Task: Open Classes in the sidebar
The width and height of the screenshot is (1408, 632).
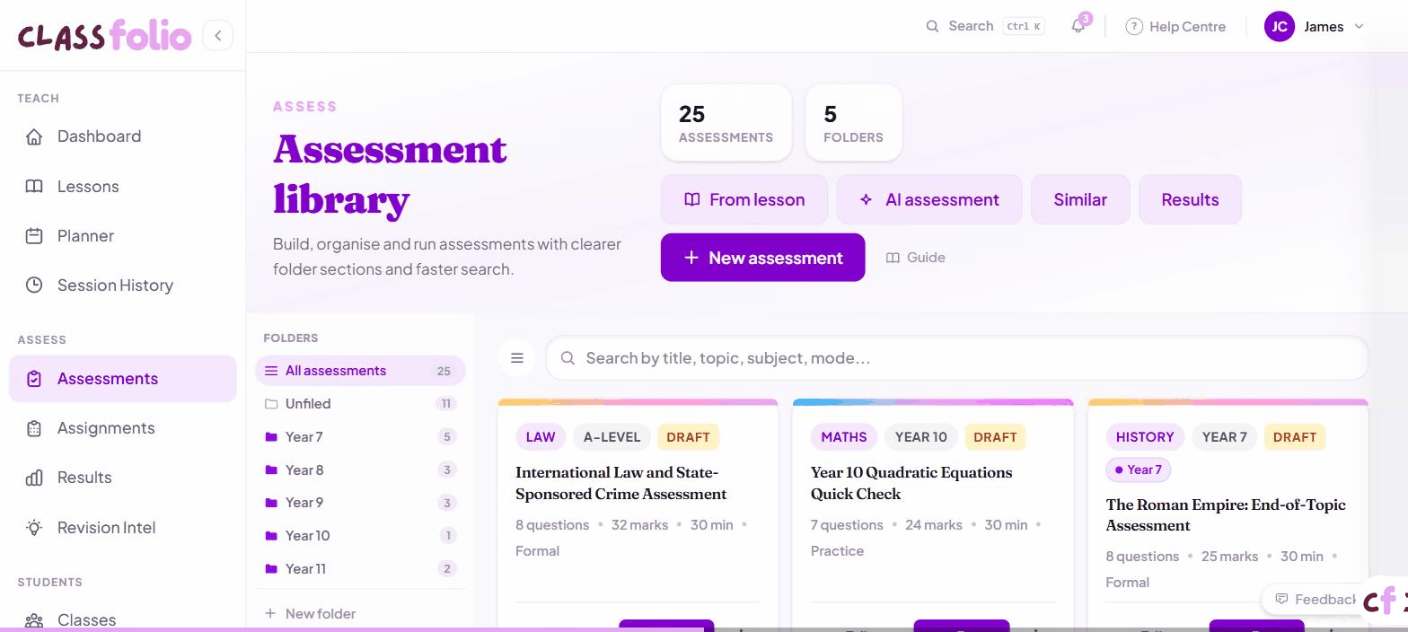Action: tap(123, 620)
